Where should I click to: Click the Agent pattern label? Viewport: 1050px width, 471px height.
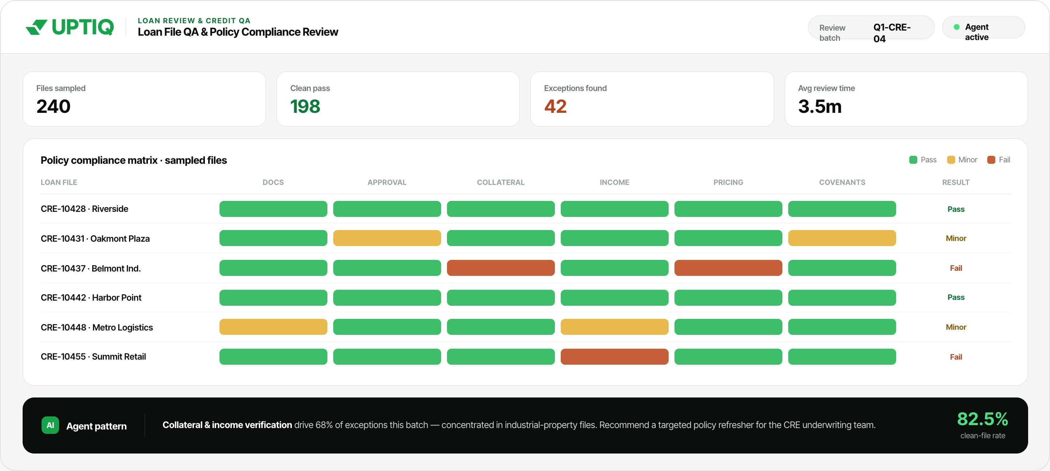tap(96, 426)
